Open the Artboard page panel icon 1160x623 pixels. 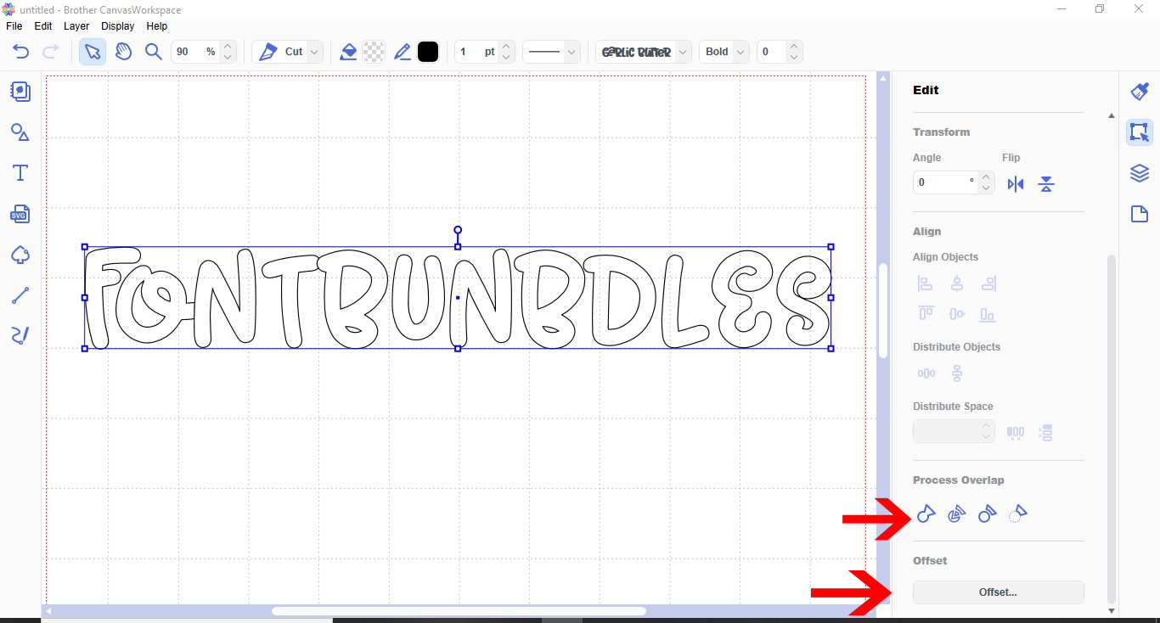(1140, 214)
